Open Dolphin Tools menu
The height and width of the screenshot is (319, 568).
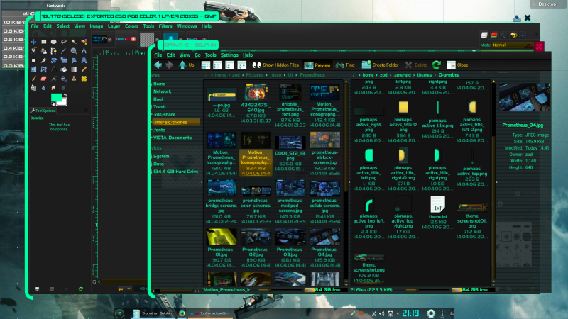tap(210, 55)
